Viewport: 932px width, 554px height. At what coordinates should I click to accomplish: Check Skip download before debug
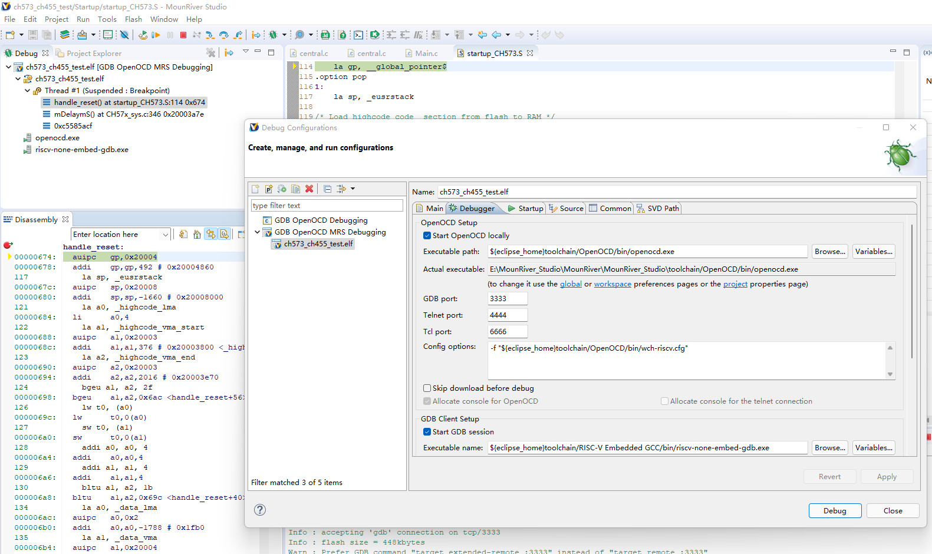pyautogui.click(x=427, y=388)
